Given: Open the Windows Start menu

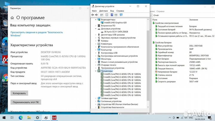Looking at the screenshot, I should (4, 118).
